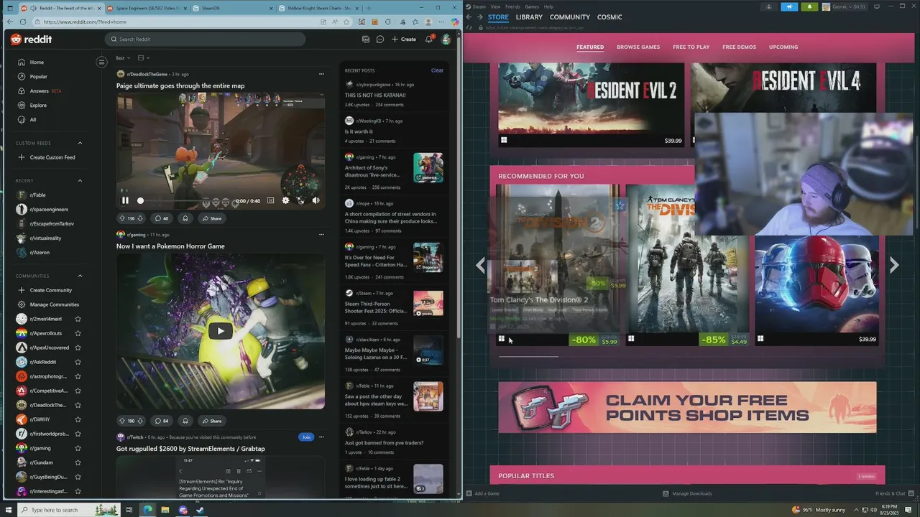
Task: Mute the Reddit browser tab audio
Action: (34, 8)
